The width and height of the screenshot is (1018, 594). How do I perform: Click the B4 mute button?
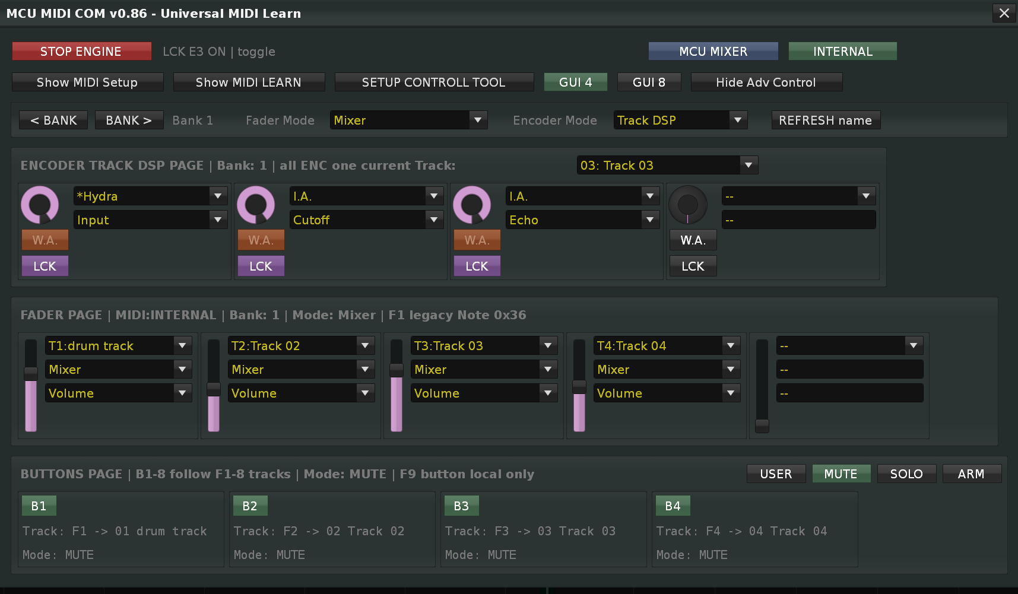[673, 506]
